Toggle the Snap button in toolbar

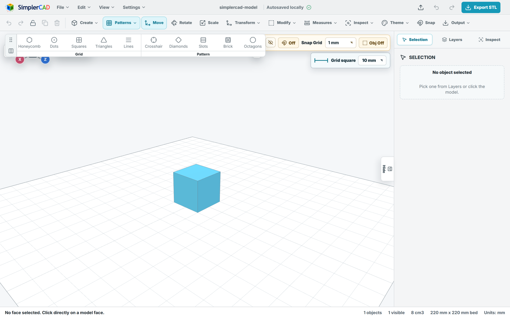pos(426,23)
